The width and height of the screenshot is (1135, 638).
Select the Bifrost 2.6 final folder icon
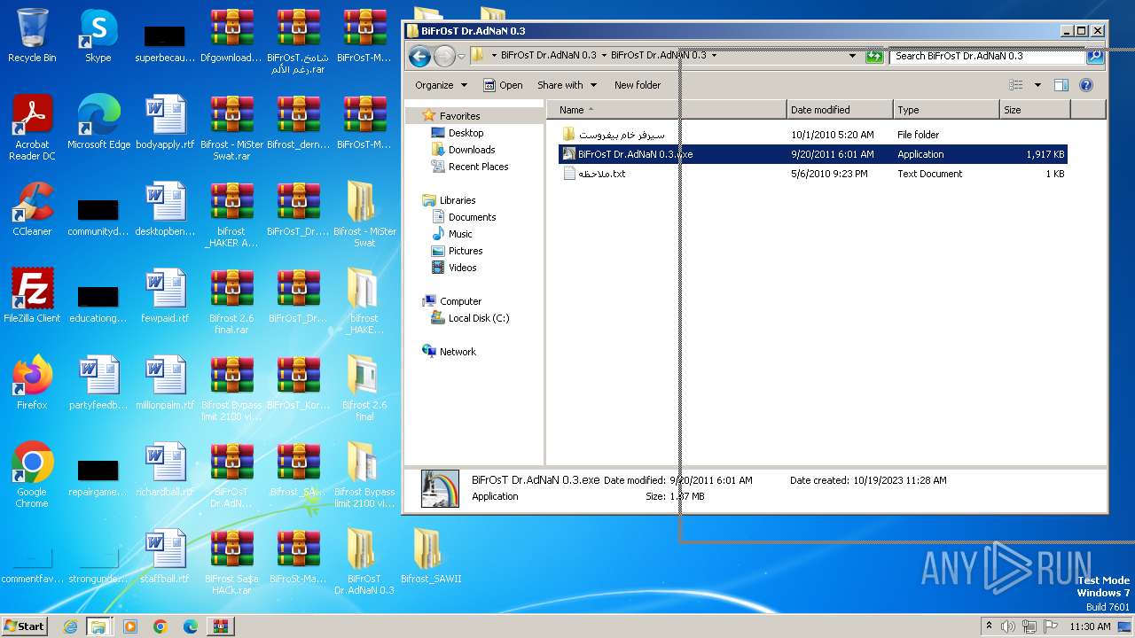(x=364, y=388)
